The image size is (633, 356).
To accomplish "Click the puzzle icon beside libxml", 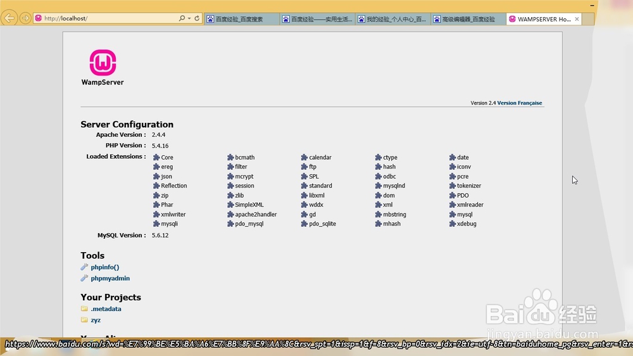I will click(x=304, y=195).
